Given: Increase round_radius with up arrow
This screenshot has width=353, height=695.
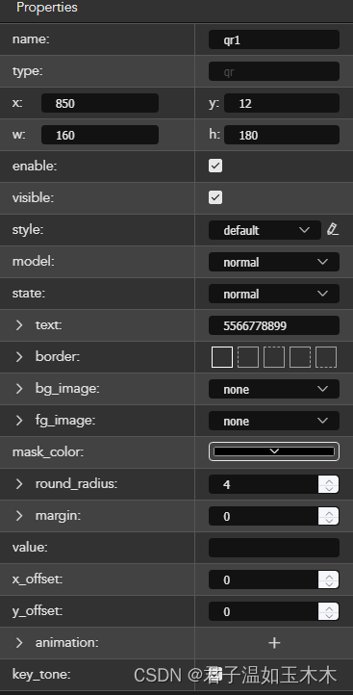Looking at the screenshot, I should pos(329,480).
